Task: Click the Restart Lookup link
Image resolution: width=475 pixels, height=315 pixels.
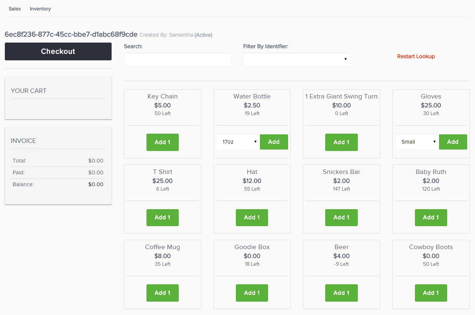Action: 416,56
